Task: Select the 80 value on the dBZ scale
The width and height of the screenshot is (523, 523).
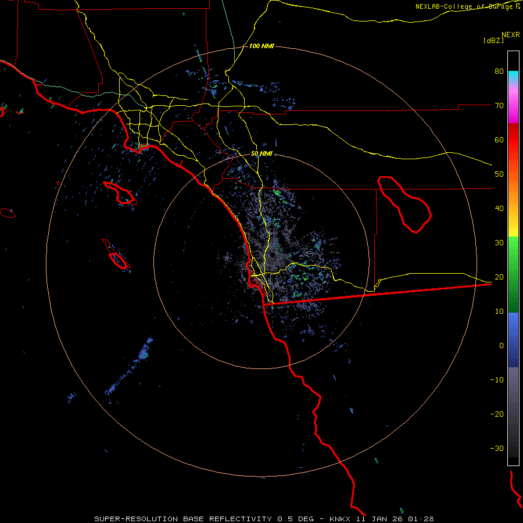Action: [499, 71]
